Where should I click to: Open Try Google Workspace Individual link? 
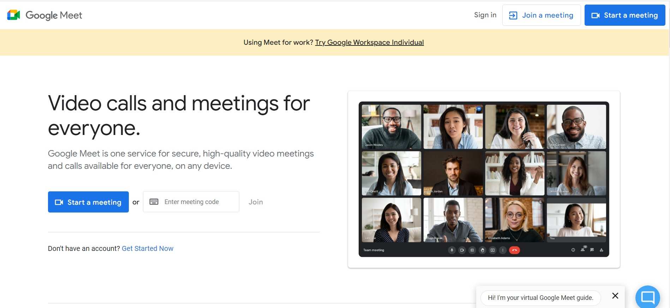click(x=369, y=42)
